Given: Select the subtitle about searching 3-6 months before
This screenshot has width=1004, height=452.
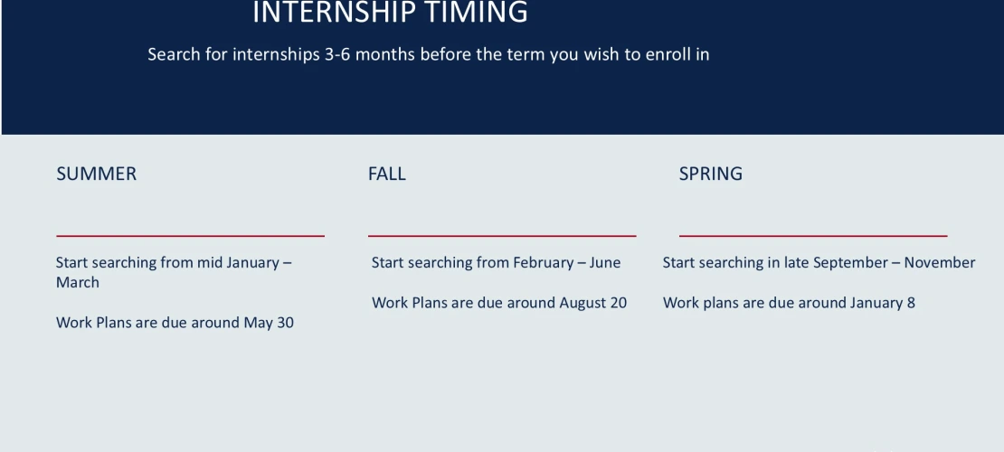Looking at the screenshot, I should coord(428,54).
